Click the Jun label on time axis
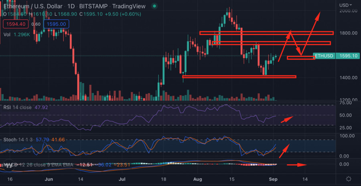361x186 pixels. tap(49, 179)
